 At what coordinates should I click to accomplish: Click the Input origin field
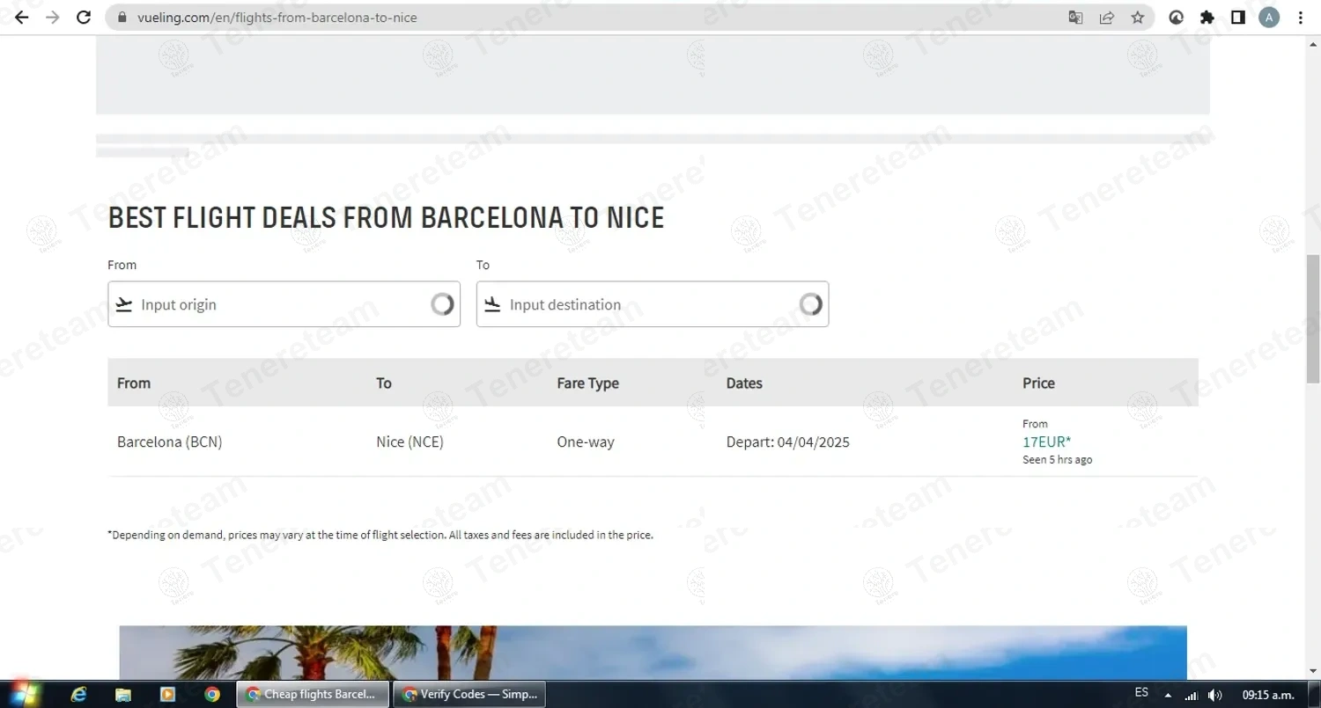tap(284, 304)
